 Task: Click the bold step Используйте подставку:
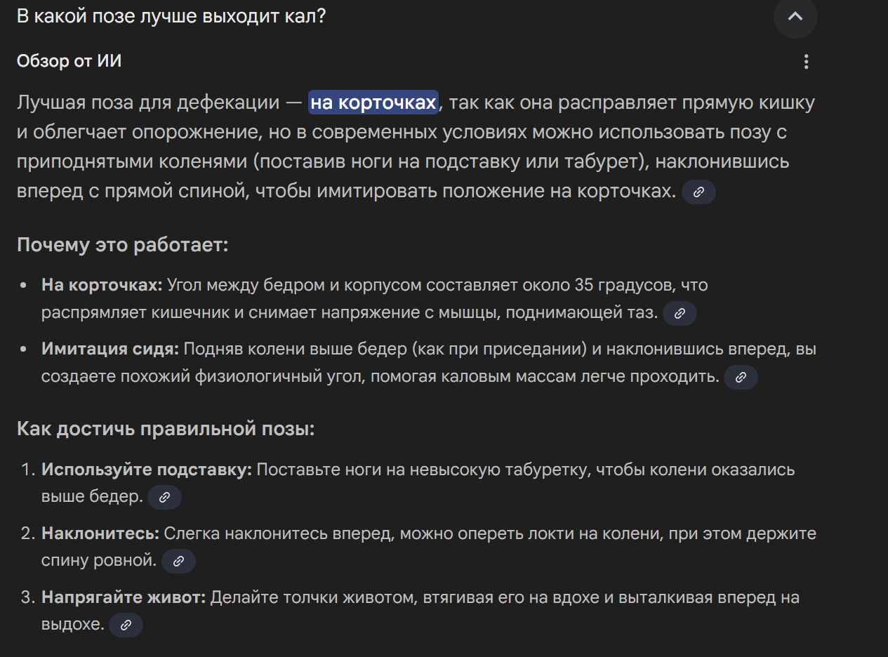147,469
